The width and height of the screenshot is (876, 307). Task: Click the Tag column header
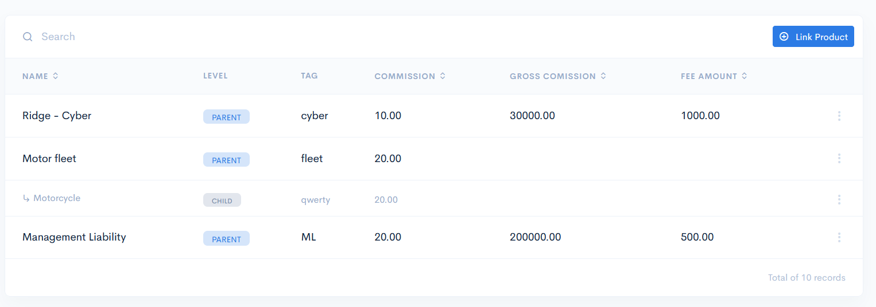coord(309,76)
